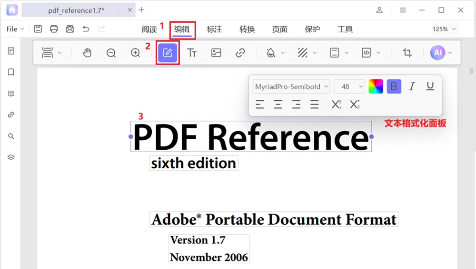Open the AI assistant button
The image size is (476, 269).
[x=438, y=53]
